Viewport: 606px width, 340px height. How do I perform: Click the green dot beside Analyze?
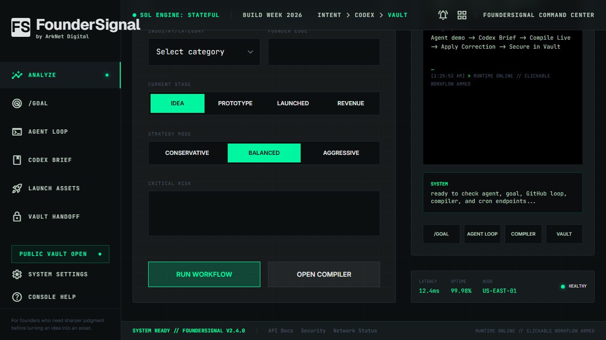point(107,75)
